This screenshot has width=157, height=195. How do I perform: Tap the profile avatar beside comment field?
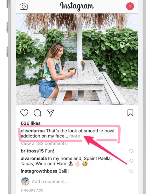[x=25, y=181]
